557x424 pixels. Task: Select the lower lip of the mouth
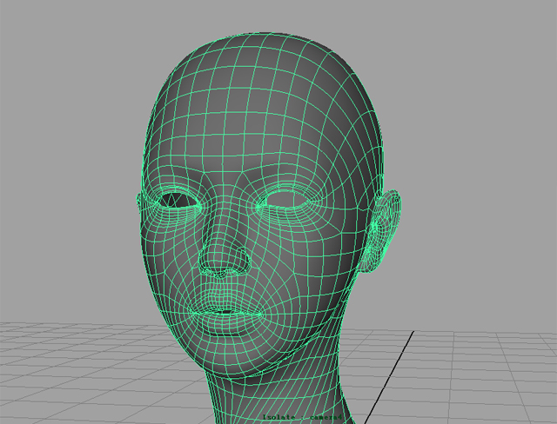pos(225,322)
